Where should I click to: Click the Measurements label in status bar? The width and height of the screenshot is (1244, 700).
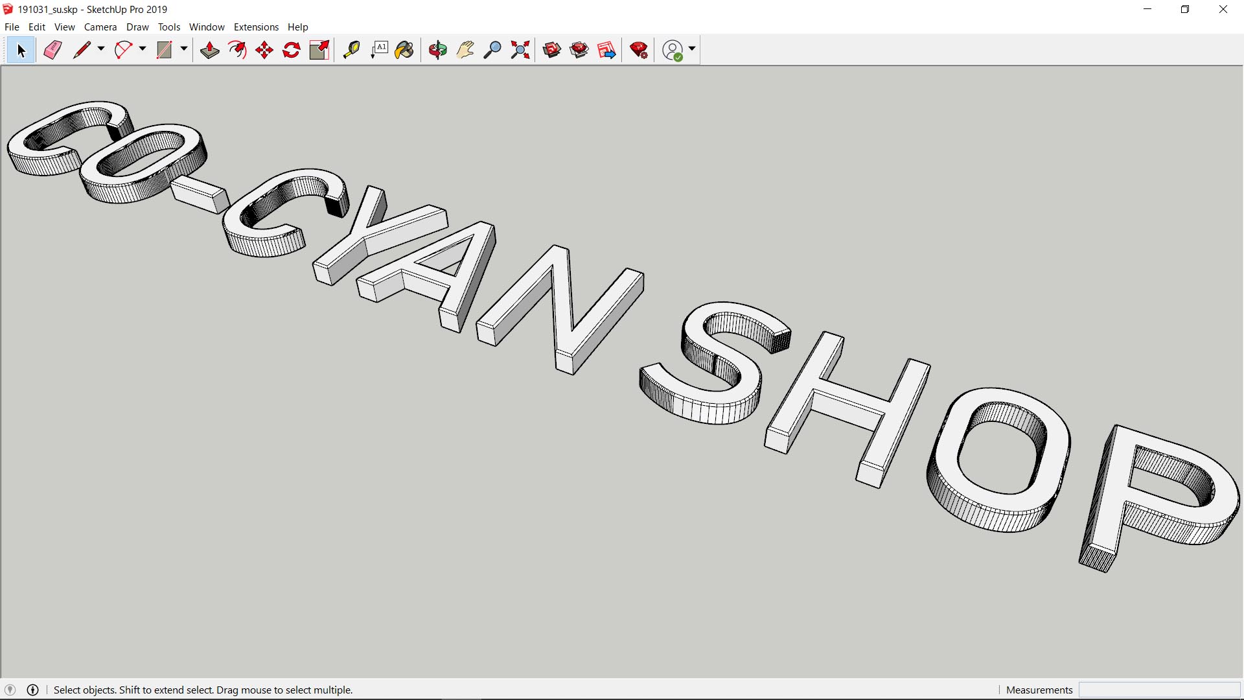click(x=1039, y=690)
